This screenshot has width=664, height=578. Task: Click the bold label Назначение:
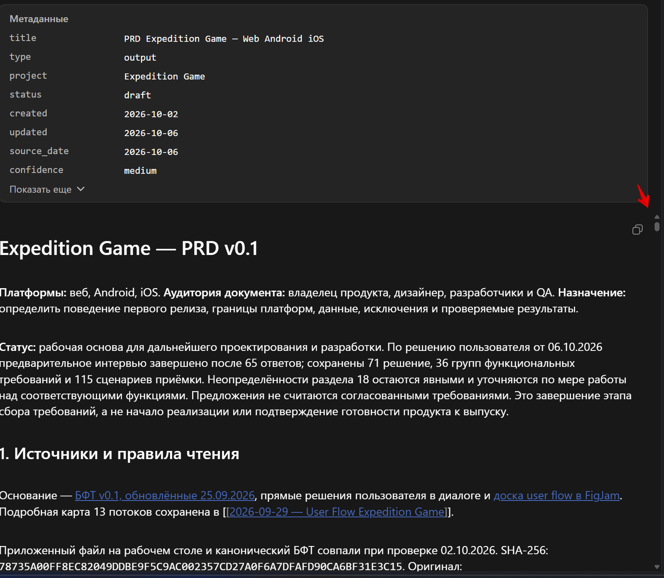click(591, 293)
